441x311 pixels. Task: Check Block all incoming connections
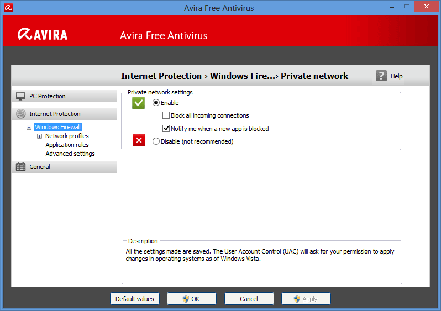click(166, 115)
